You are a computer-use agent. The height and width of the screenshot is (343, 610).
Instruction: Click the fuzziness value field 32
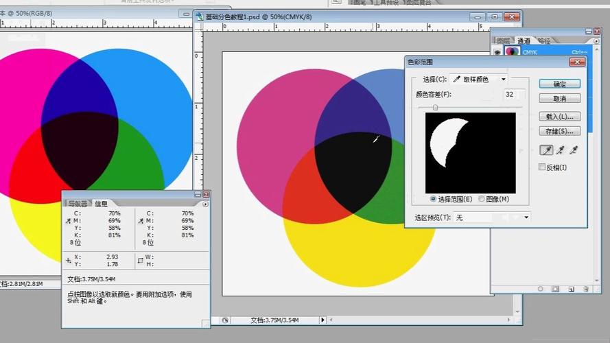513,94
